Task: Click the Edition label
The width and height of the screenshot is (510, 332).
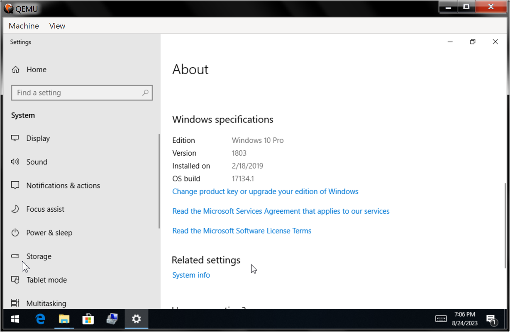Action: point(183,140)
